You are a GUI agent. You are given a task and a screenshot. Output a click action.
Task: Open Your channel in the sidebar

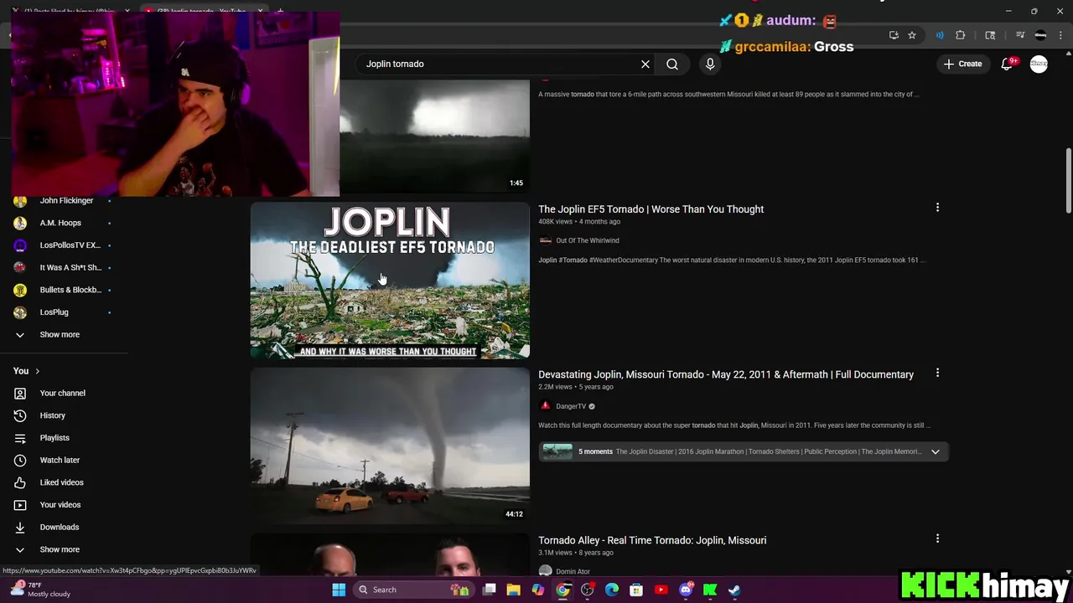pyautogui.click(x=62, y=393)
